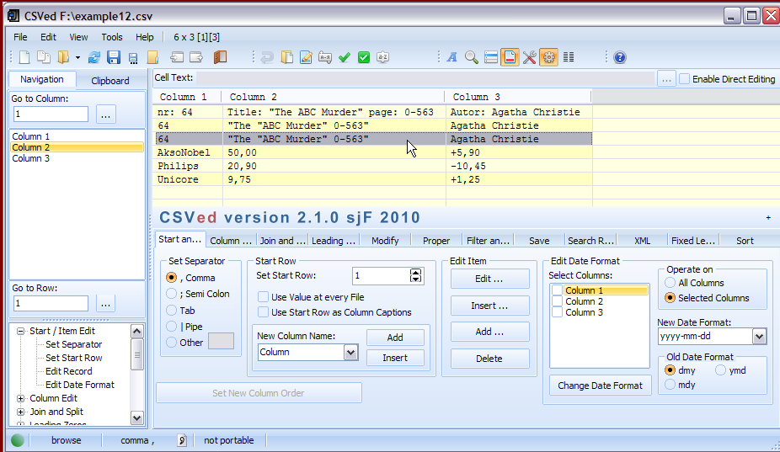Click the new file icon in toolbar
Viewport: 780px width, 452px height.
[24, 57]
